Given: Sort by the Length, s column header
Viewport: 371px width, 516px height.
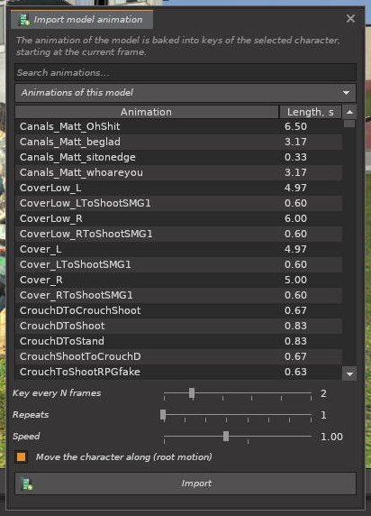Looking at the screenshot, I should pyautogui.click(x=310, y=112).
